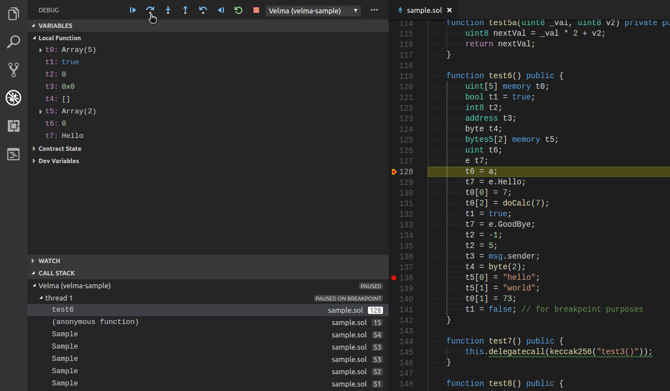
Task: Open the Debug view in activity bar
Action: click(x=13, y=98)
